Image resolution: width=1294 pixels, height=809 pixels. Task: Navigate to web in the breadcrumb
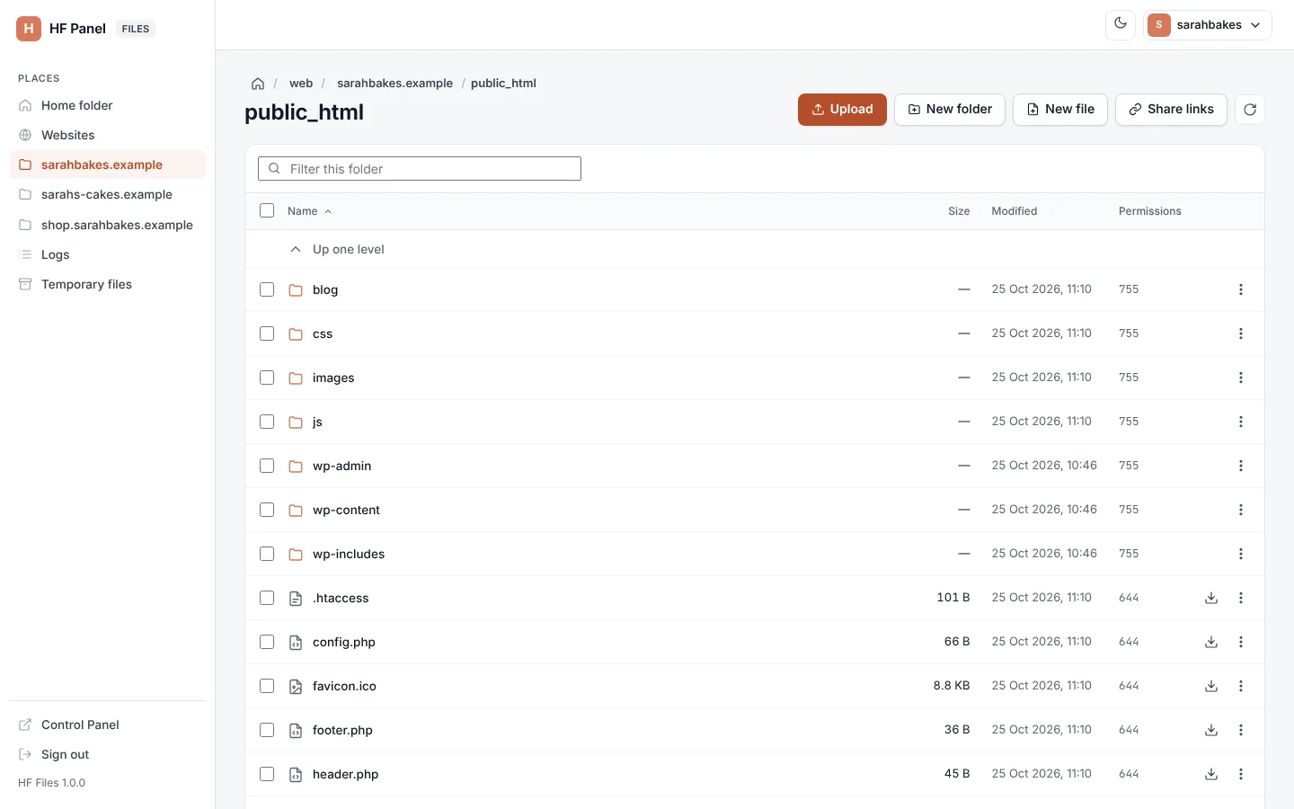coord(301,84)
